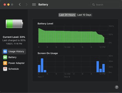Click the Usage History bar chart icon
This screenshot has height=93, width=122.
[5, 51]
